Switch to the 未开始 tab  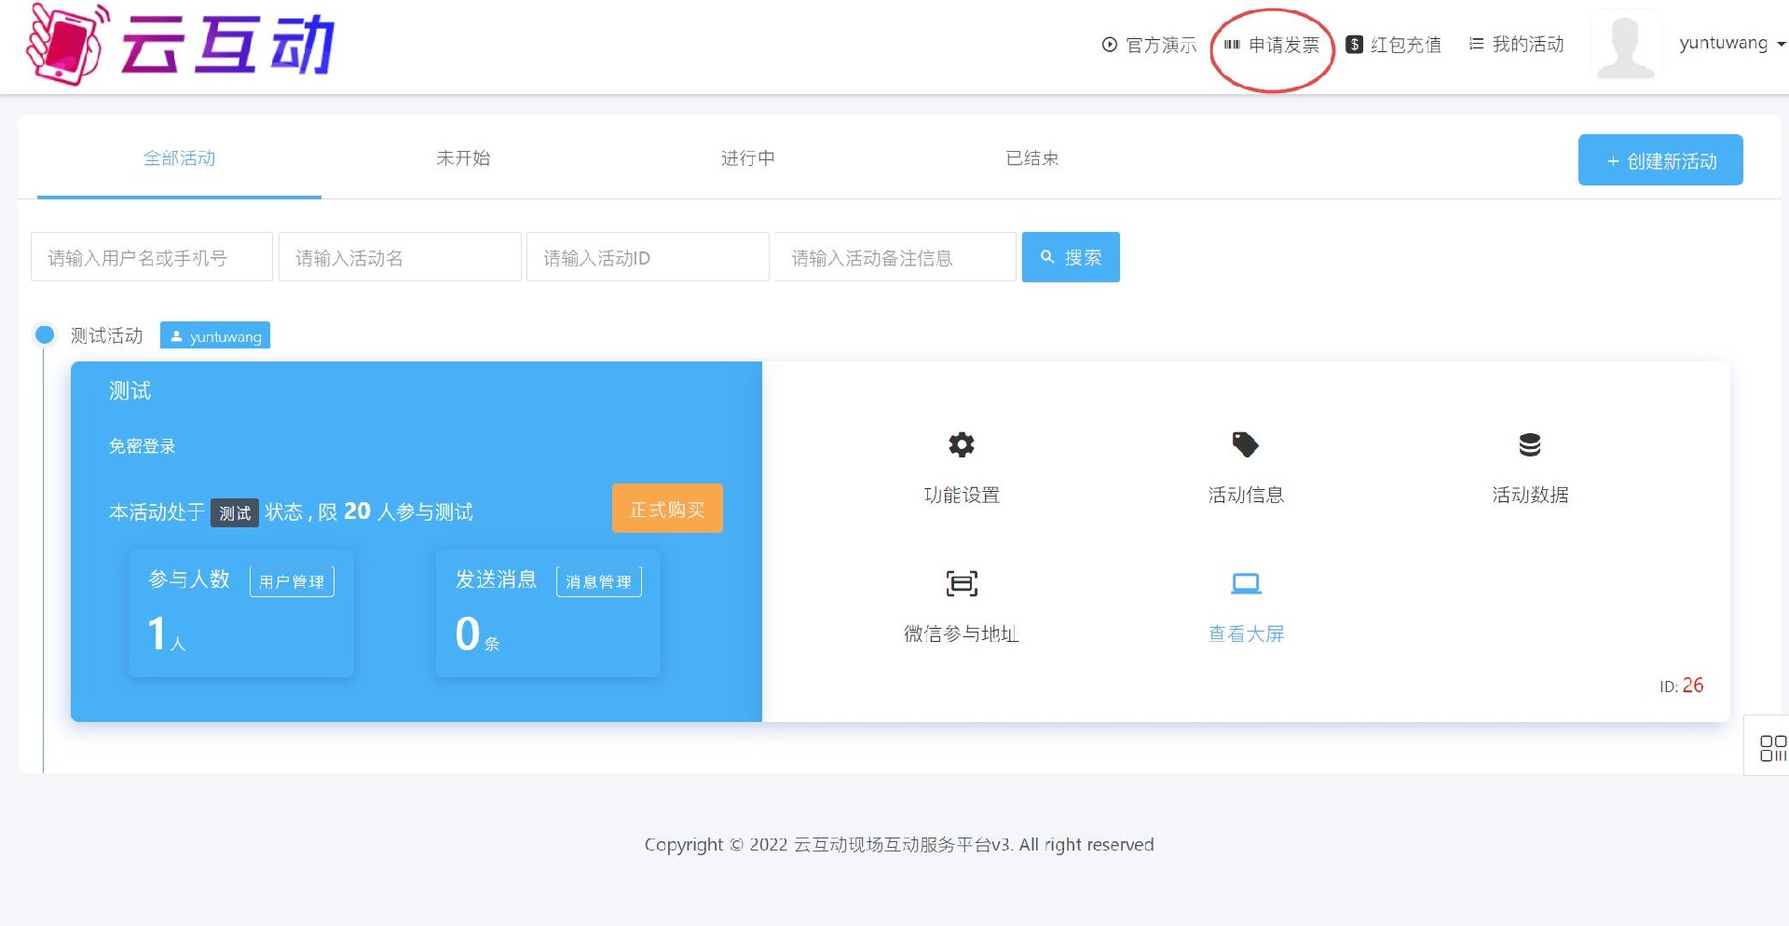click(x=463, y=158)
